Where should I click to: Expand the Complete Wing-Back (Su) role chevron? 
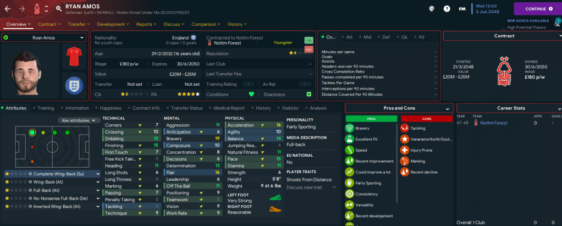click(x=98, y=174)
